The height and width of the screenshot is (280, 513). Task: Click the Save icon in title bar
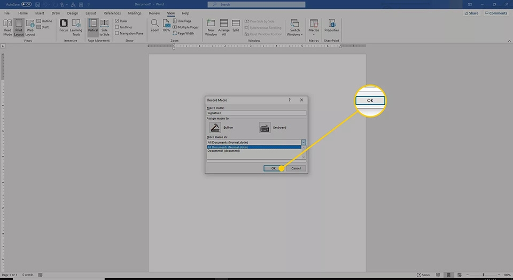point(37,5)
